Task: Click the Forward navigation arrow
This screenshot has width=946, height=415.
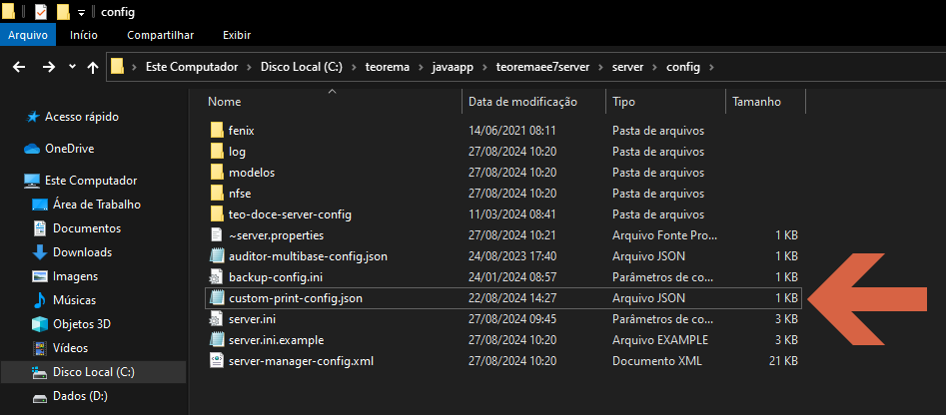Action: [x=49, y=67]
